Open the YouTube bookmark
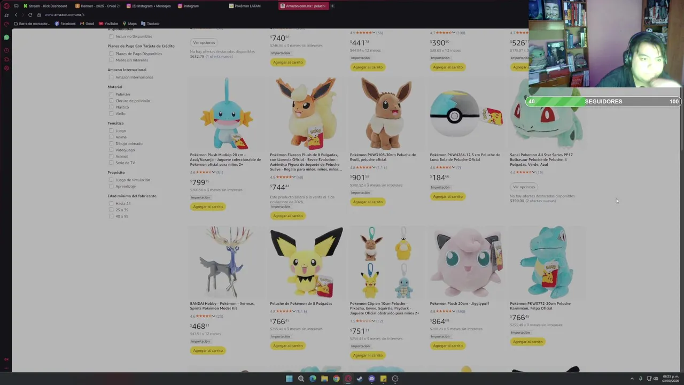The image size is (684, 385). point(108,24)
